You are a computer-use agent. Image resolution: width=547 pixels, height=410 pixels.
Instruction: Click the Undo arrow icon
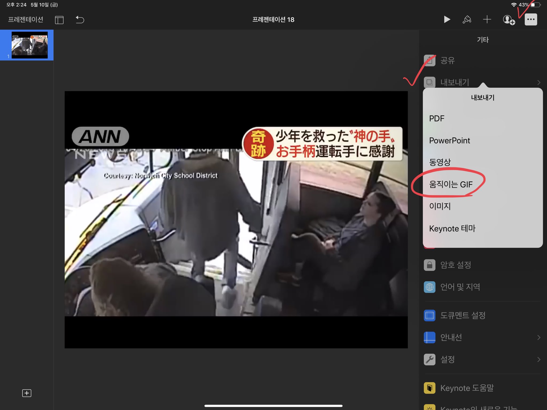coord(80,19)
